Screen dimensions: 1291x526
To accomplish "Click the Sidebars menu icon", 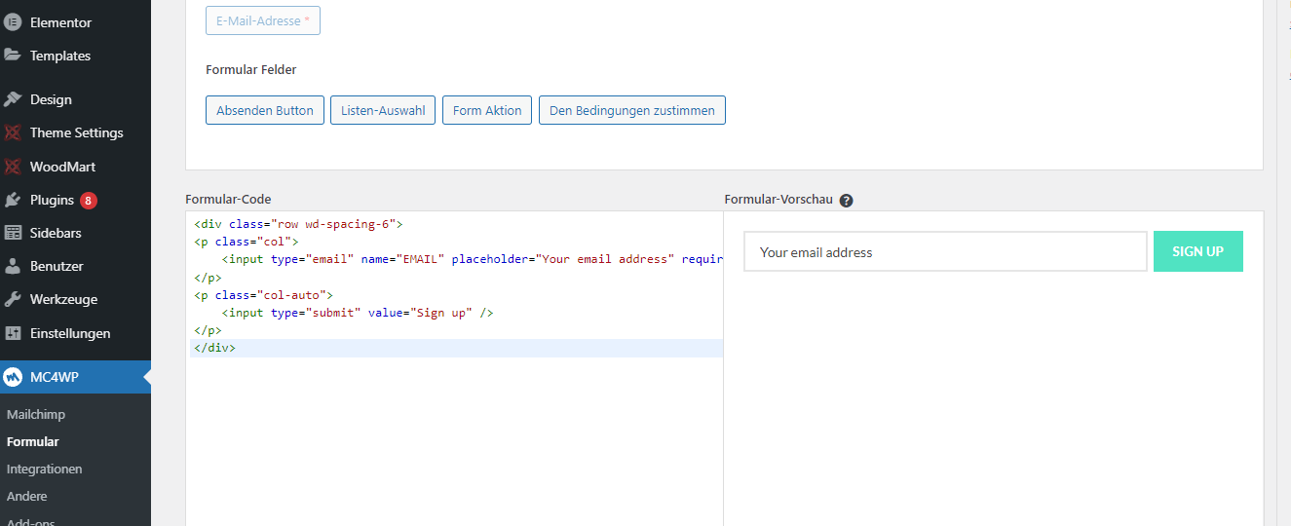I will [x=13, y=233].
